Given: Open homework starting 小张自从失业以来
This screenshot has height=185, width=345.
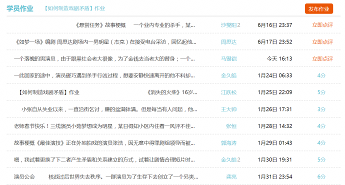Looking at the screenshot, I should [109, 109].
